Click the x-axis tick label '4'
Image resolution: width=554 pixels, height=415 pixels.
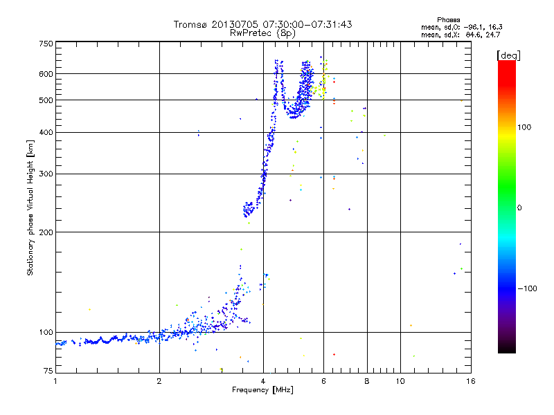click(x=263, y=381)
